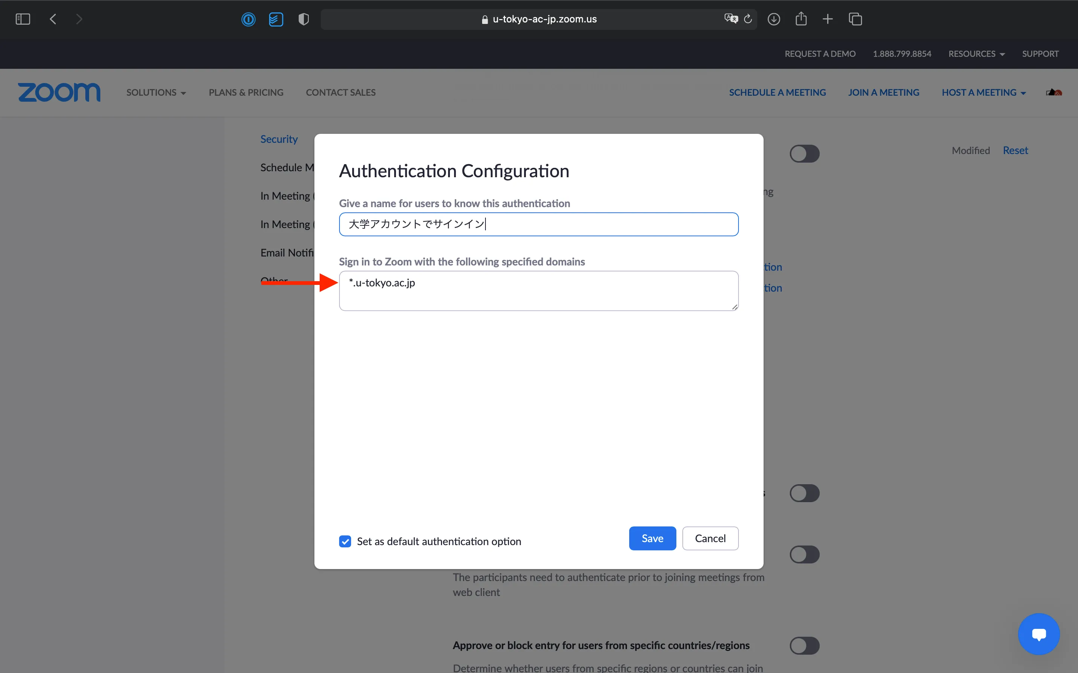Click the Reset link

1015,150
